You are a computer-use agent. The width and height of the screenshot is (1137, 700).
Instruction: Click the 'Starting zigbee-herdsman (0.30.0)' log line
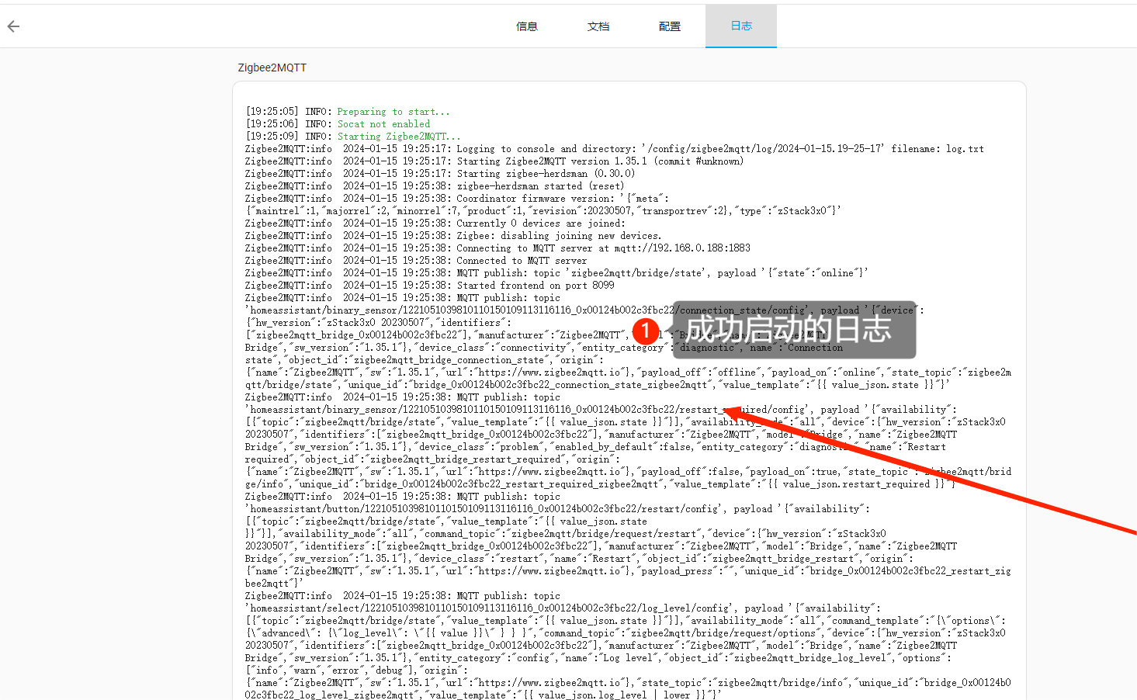pyautogui.click(x=546, y=174)
